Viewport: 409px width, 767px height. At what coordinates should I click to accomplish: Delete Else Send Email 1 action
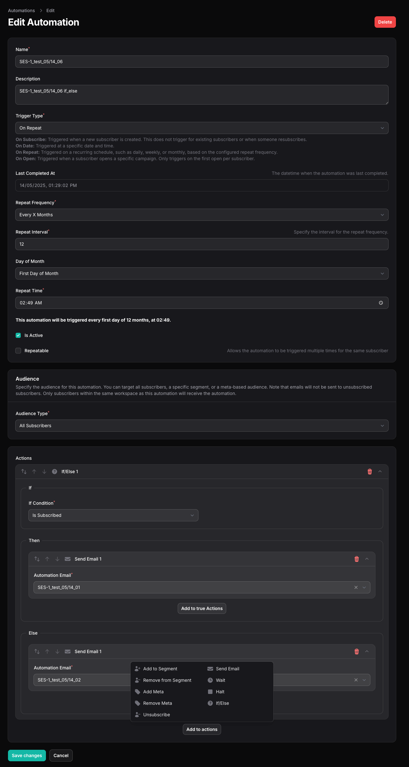tap(357, 652)
